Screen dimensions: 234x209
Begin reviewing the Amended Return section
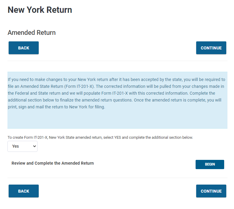coord(210,164)
